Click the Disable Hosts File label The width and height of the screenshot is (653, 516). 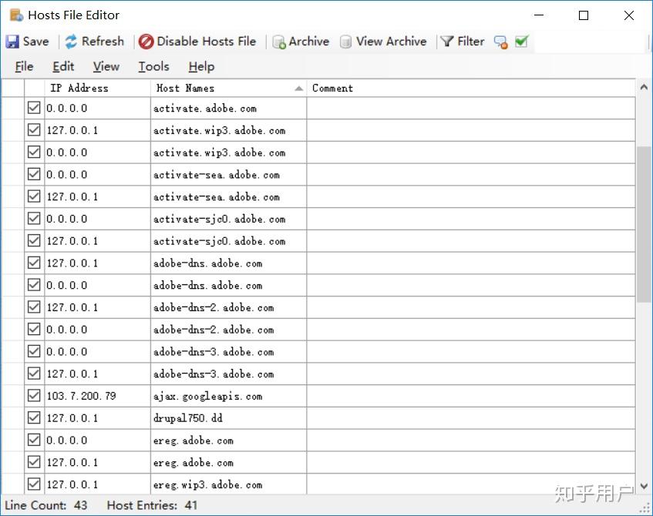coord(206,42)
